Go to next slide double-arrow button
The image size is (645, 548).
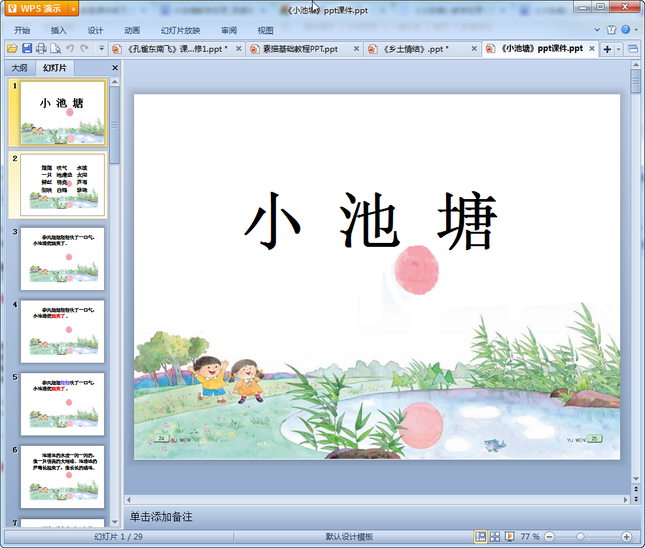click(x=636, y=499)
